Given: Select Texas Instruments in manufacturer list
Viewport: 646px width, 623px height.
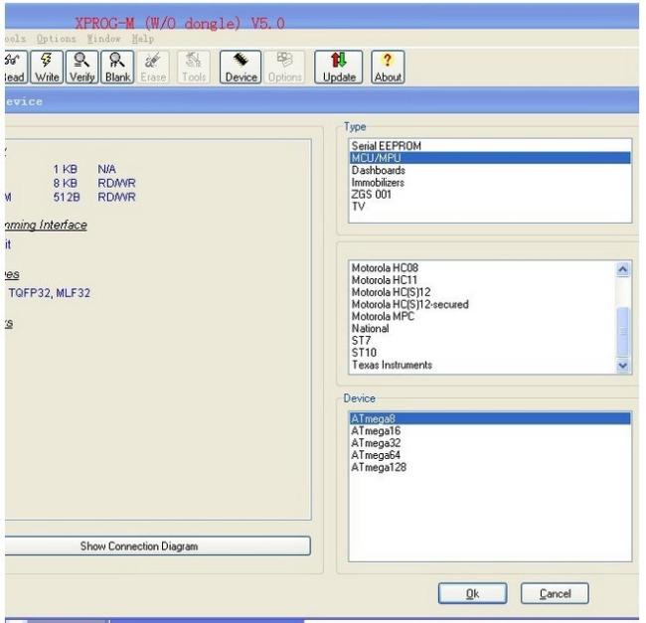Looking at the screenshot, I should (392, 365).
